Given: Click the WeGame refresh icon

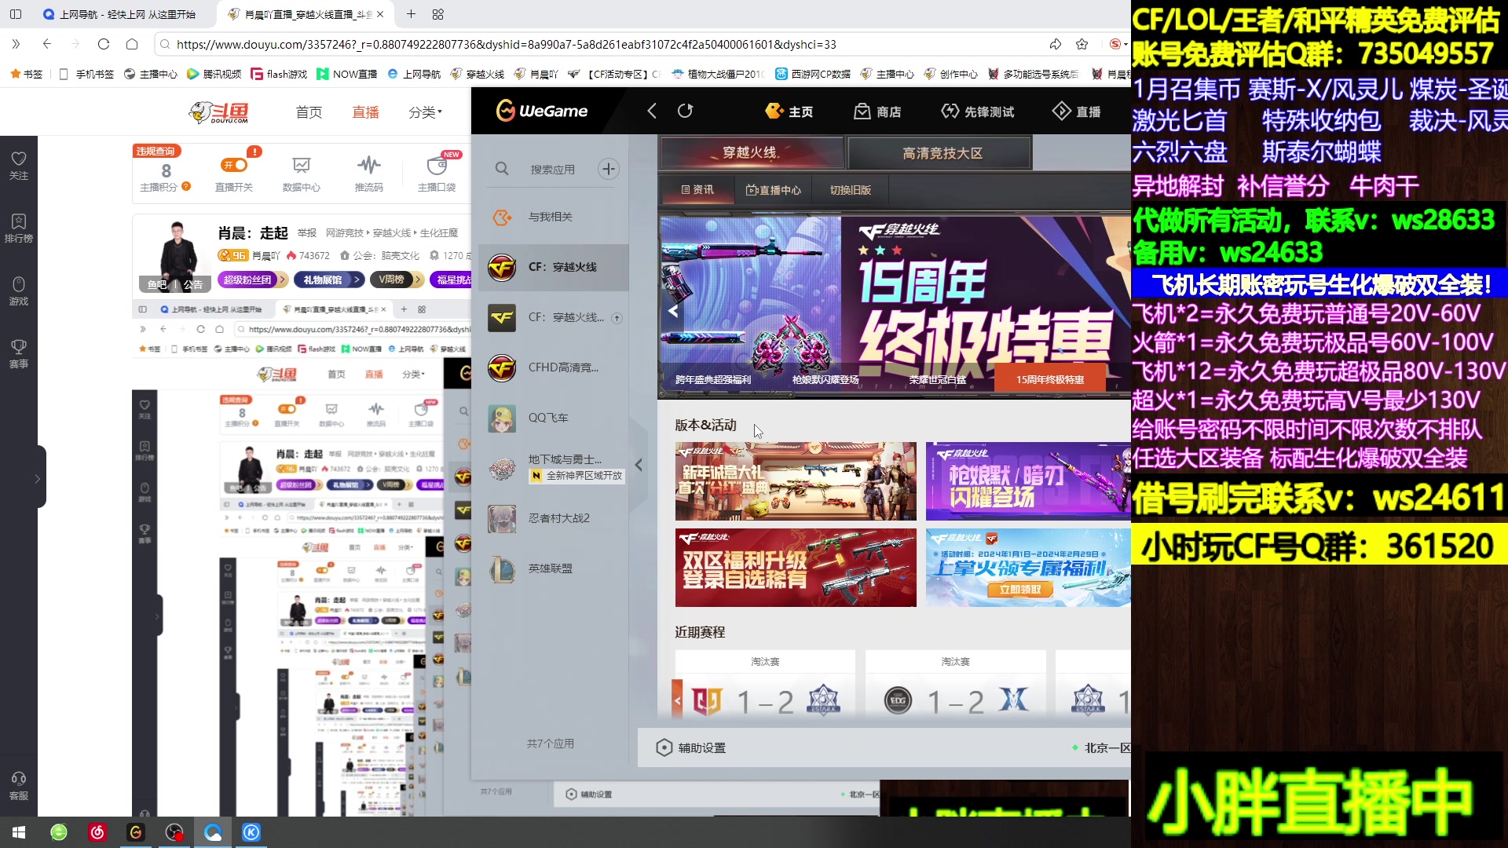Looking at the screenshot, I should 686,111.
